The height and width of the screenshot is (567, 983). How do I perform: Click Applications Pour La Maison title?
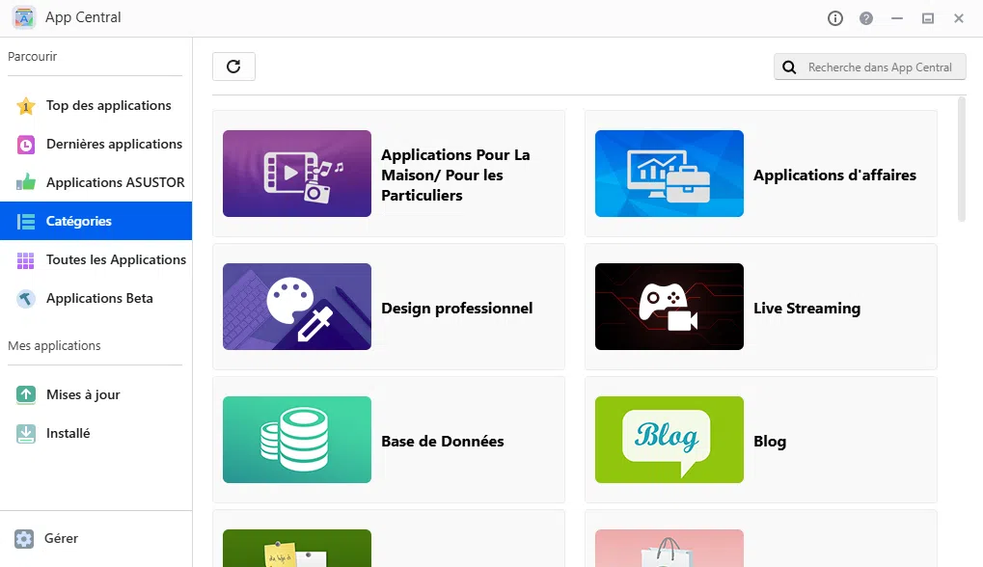[455, 175]
